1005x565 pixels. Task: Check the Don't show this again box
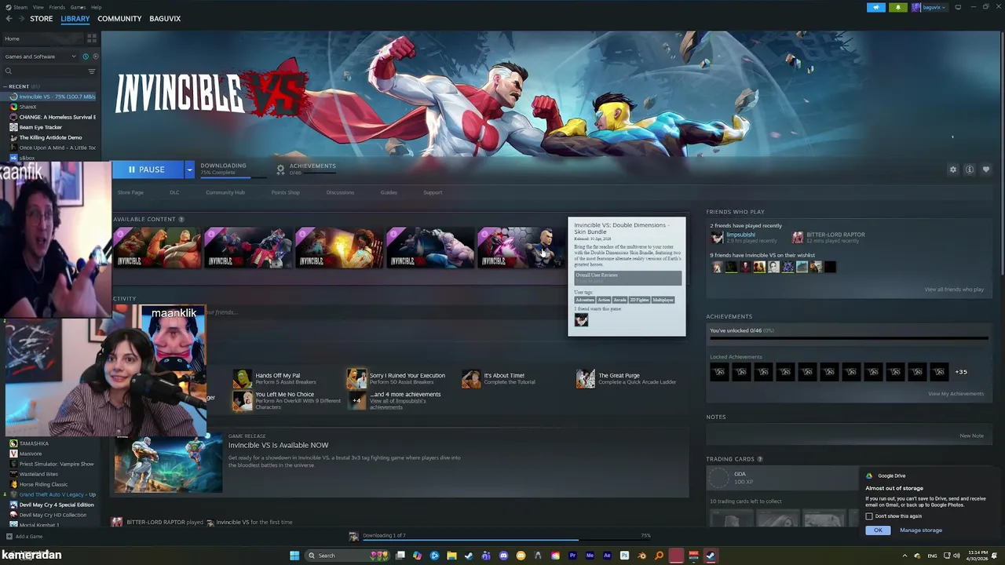869,516
